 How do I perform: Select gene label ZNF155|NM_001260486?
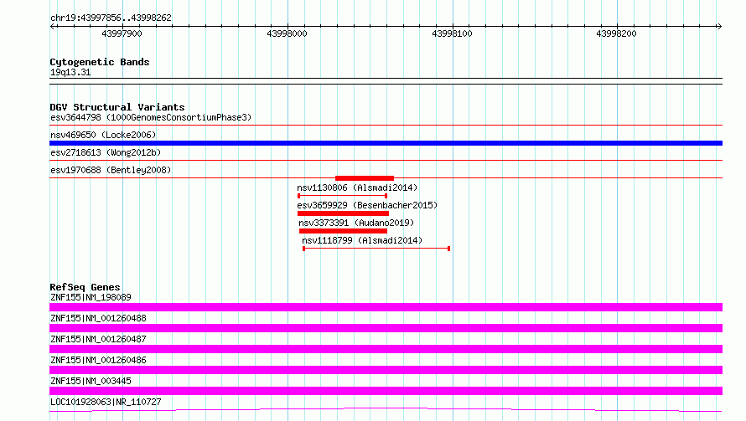[98, 360]
